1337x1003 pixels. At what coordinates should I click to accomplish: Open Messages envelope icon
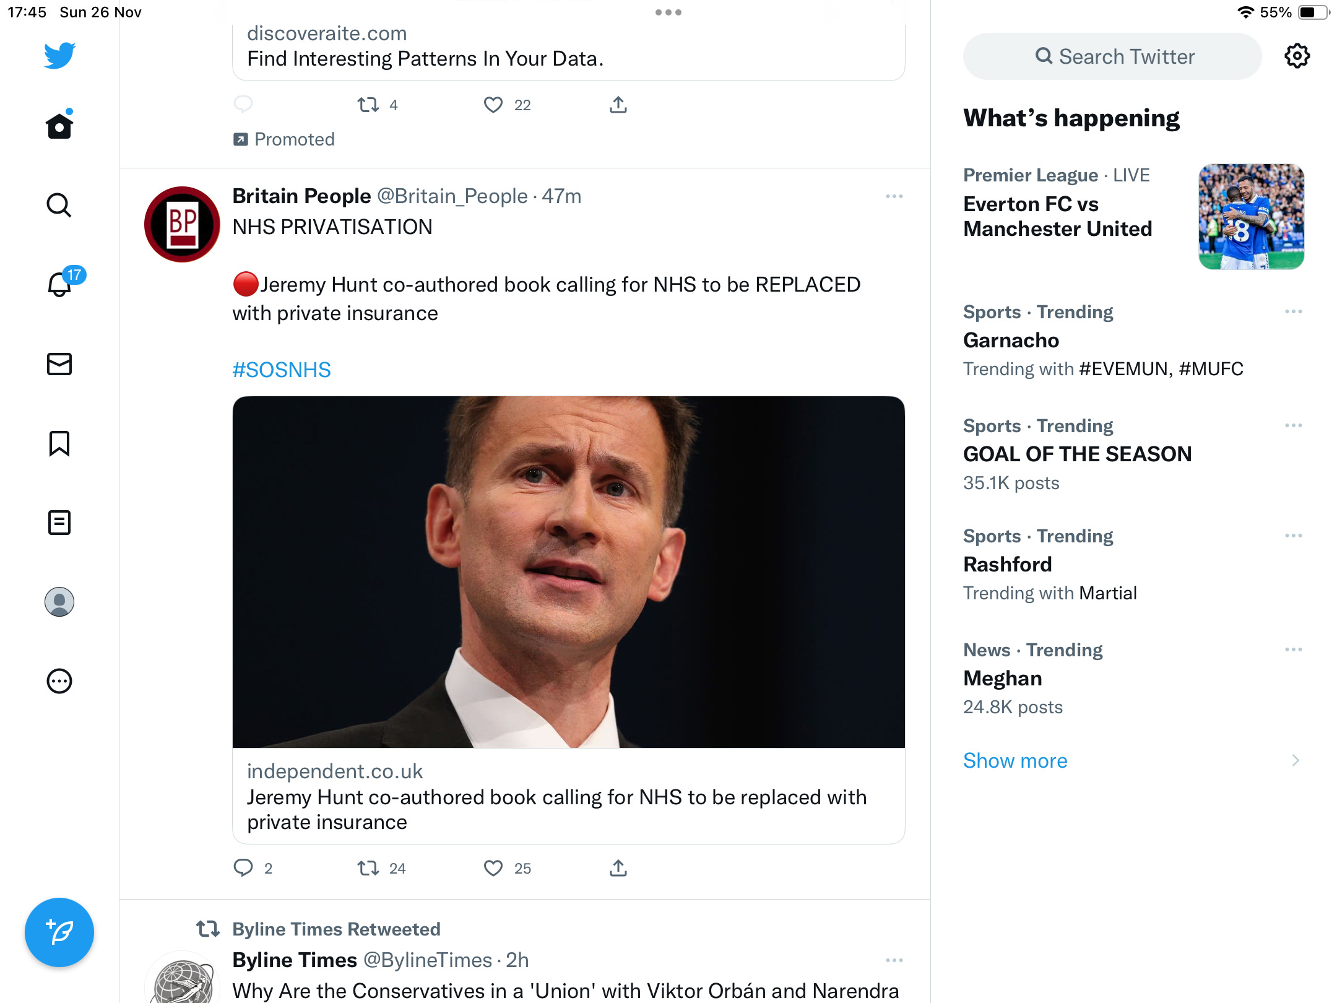[59, 364]
